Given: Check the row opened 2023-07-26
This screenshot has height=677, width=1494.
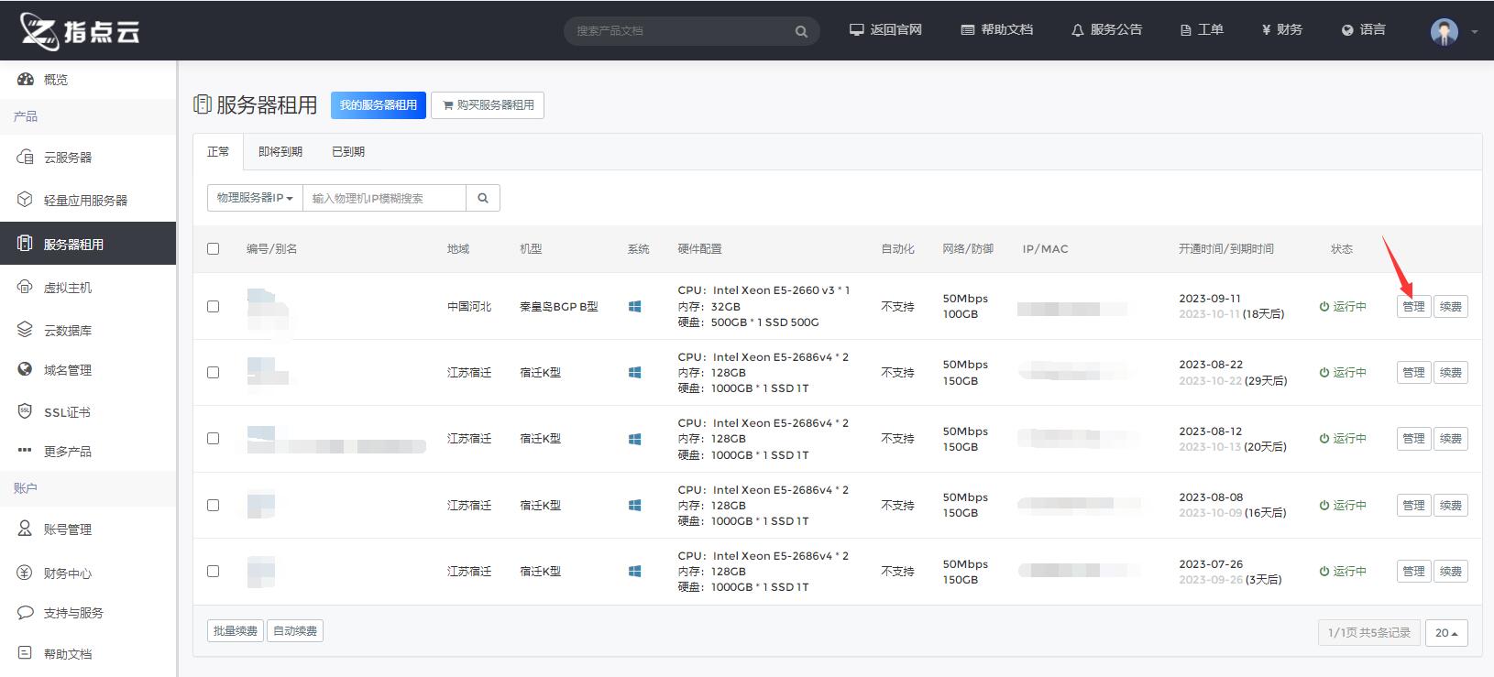Looking at the screenshot, I should pyautogui.click(x=214, y=571).
